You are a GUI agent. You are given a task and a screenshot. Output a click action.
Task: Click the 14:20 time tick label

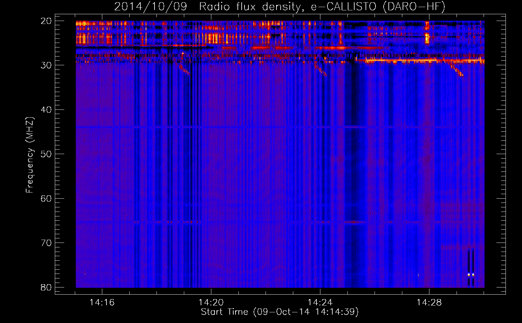click(211, 303)
